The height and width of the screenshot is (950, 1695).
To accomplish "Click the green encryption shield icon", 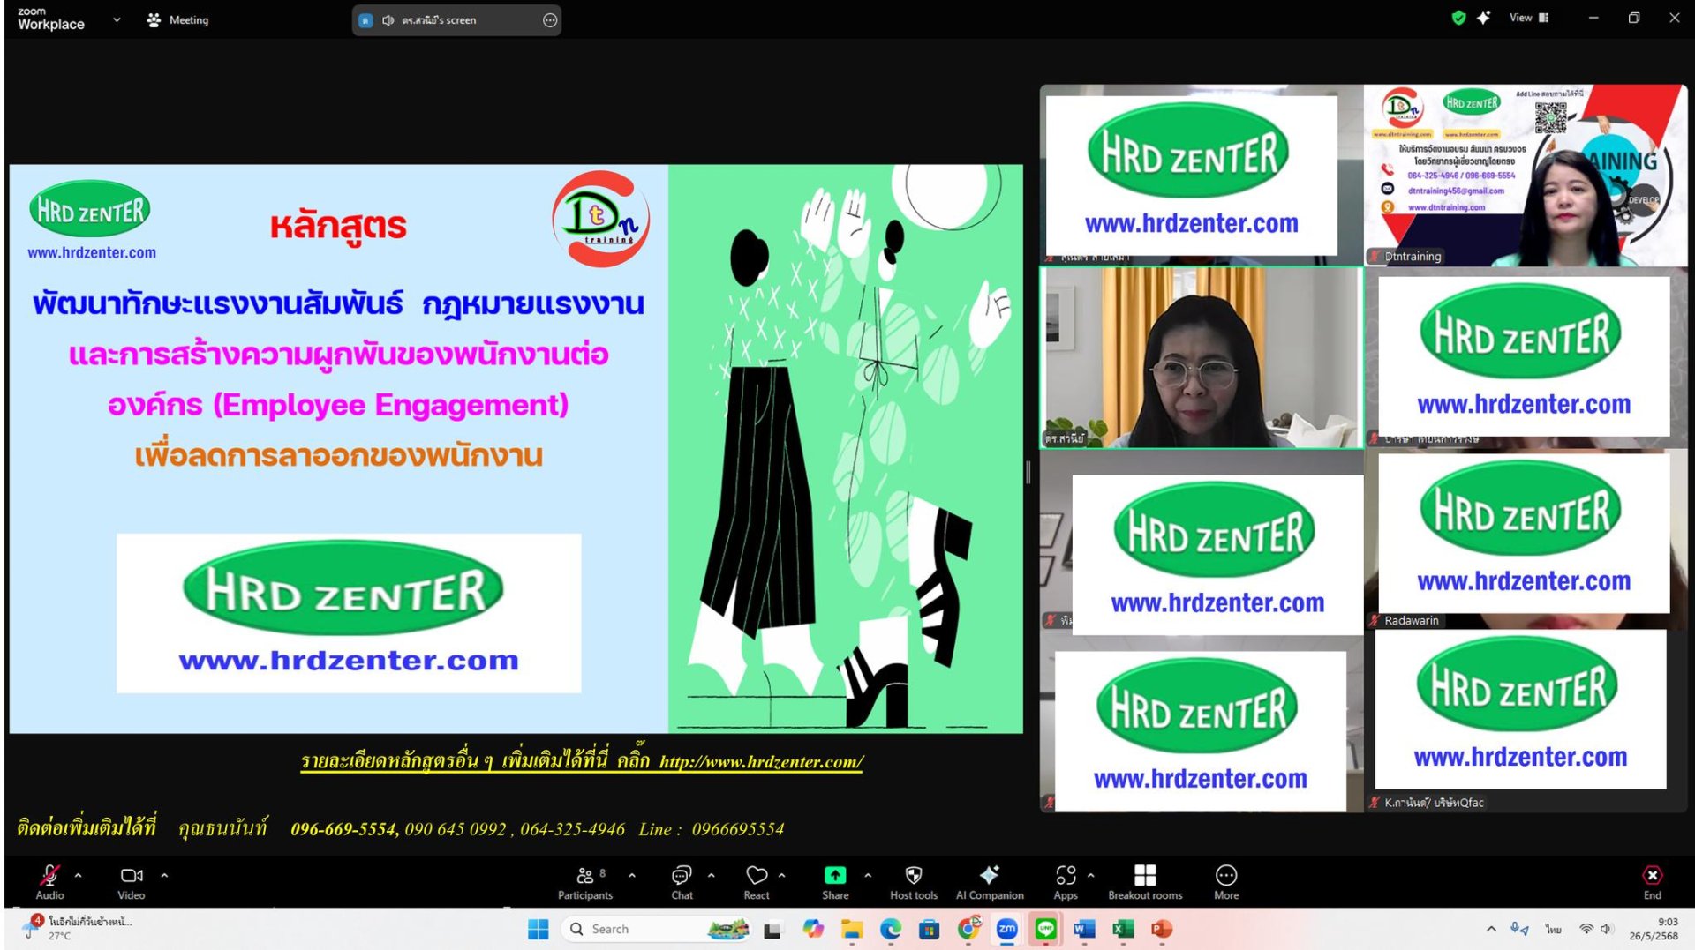I will [x=1458, y=18].
